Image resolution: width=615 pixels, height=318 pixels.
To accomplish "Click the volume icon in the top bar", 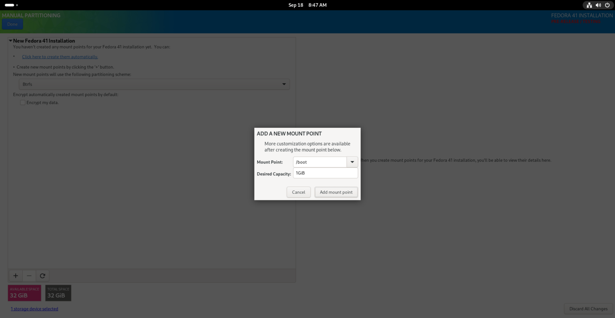I will click(x=598, y=5).
